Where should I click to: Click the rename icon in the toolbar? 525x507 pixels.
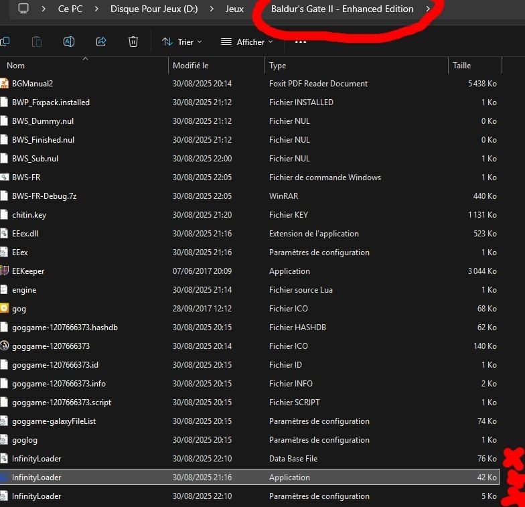pyautogui.click(x=68, y=42)
